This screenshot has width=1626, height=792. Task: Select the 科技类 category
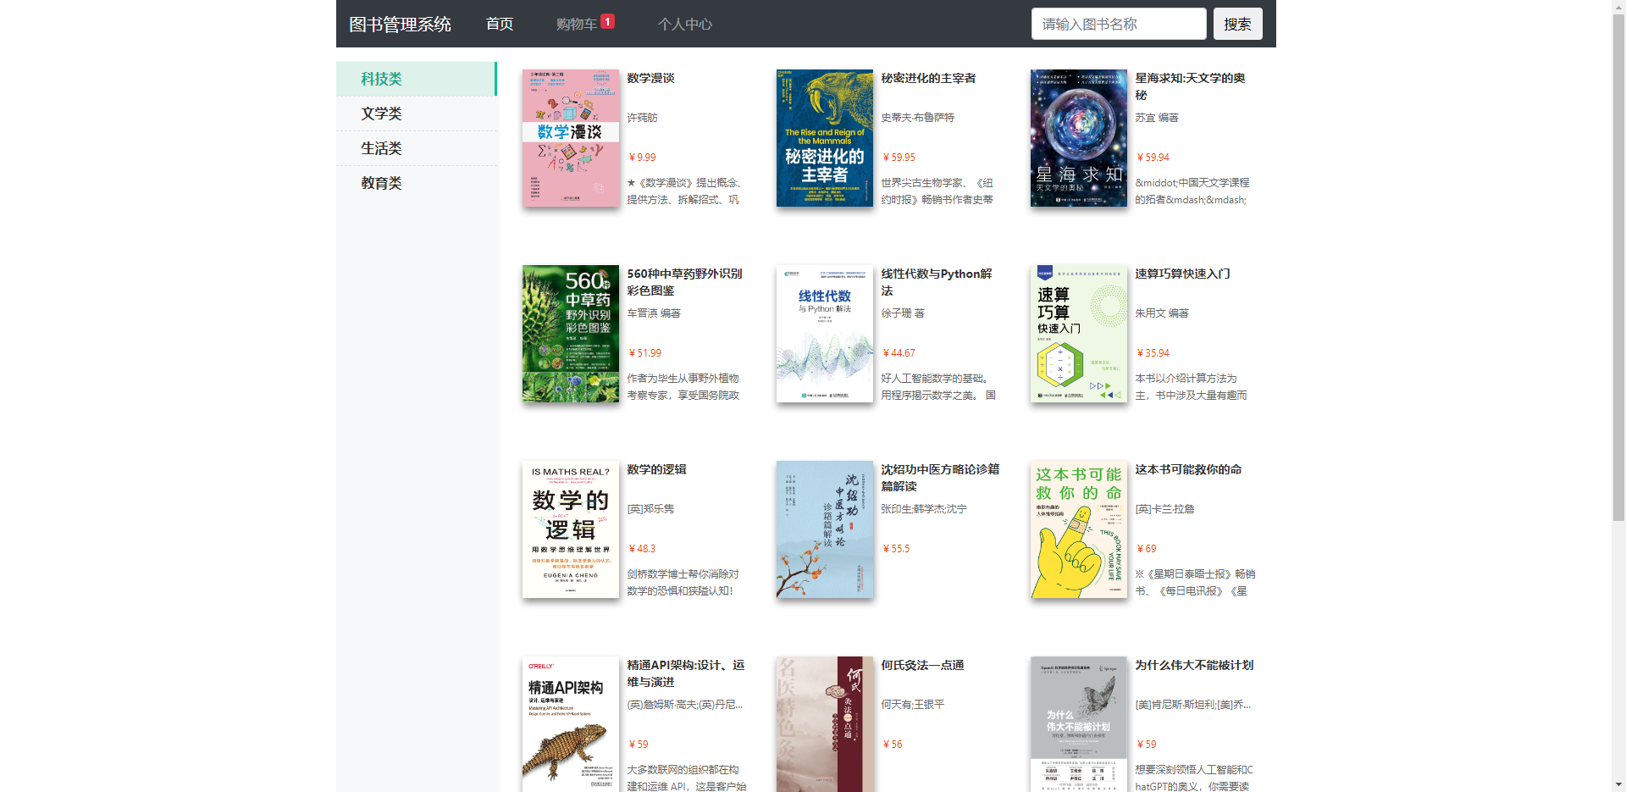(x=416, y=79)
